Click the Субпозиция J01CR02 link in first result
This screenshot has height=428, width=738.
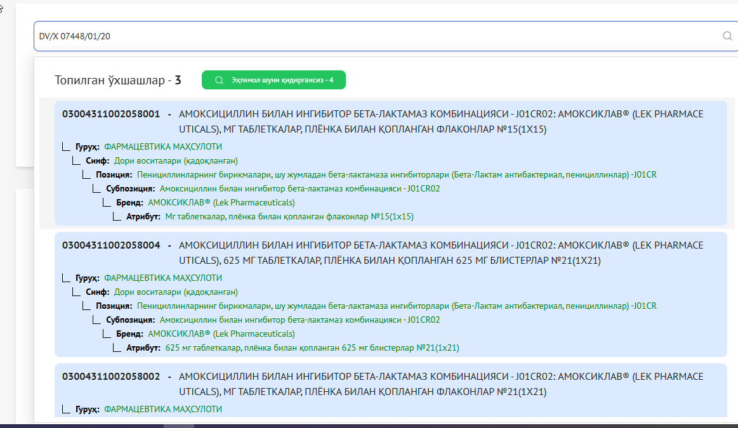[x=300, y=188]
